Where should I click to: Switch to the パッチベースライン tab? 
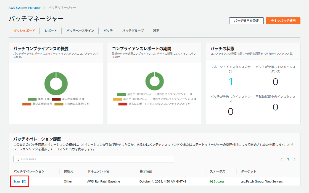(80, 31)
